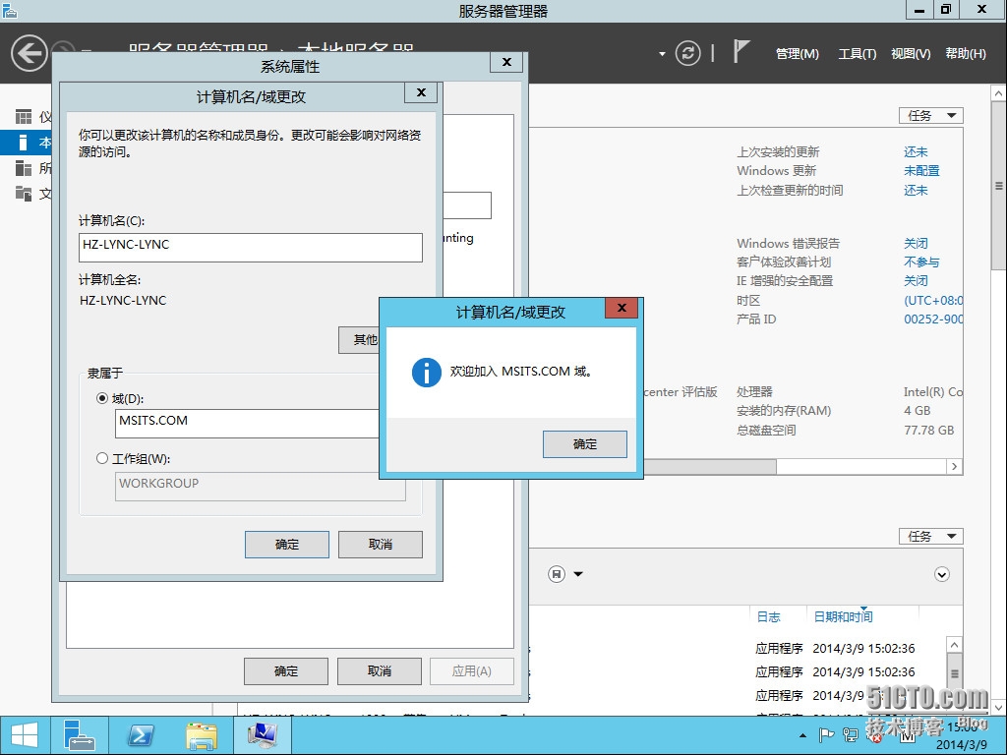
Task: Click the system properties taskbar icon
Action: [x=263, y=735]
